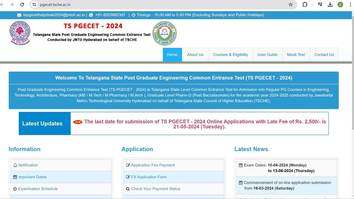
Task: Click edit icon beside Application Fee Payment
Action: (x=128, y=165)
